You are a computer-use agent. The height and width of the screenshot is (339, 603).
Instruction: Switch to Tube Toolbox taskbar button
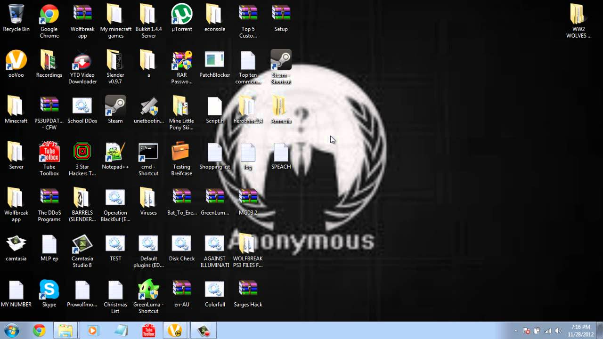coord(149,331)
